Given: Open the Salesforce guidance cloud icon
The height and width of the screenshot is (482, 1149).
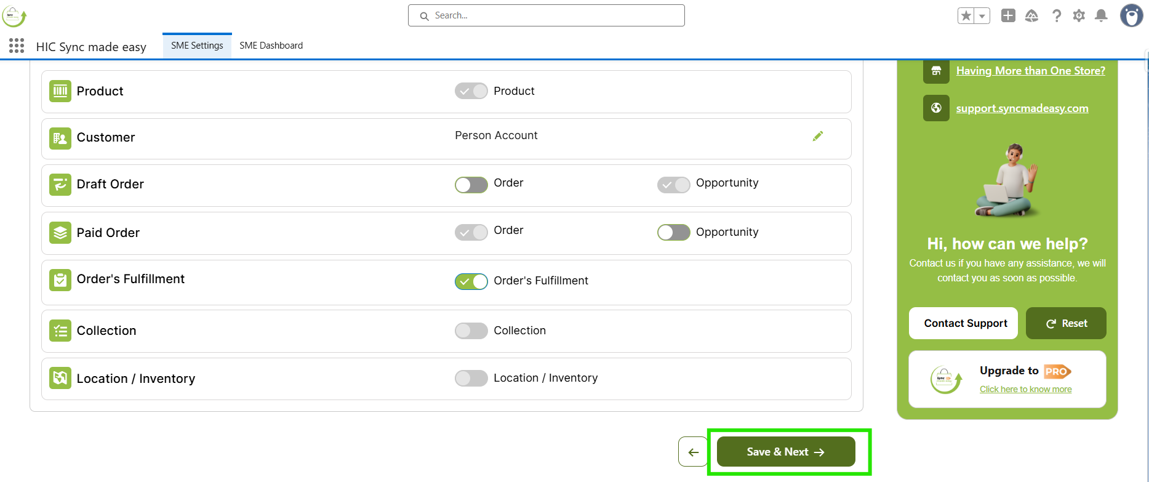Looking at the screenshot, I should tap(1032, 16).
